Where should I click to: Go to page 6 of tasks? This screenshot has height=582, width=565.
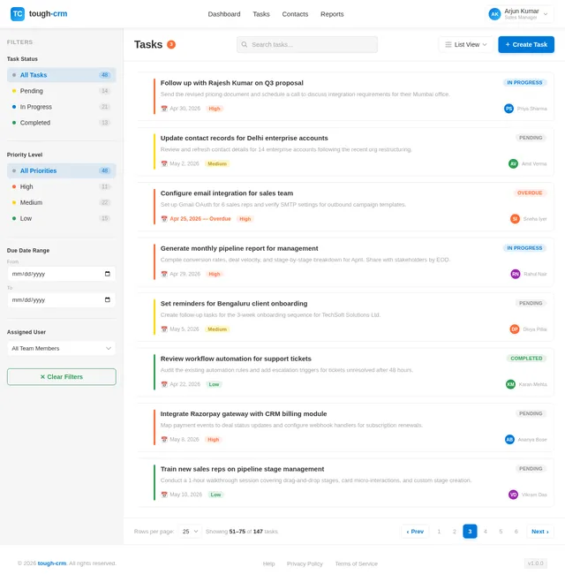516,532
